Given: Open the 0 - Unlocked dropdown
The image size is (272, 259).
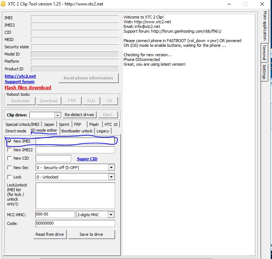Looking at the screenshot, I should pyautogui.click(x=111, y=177).
